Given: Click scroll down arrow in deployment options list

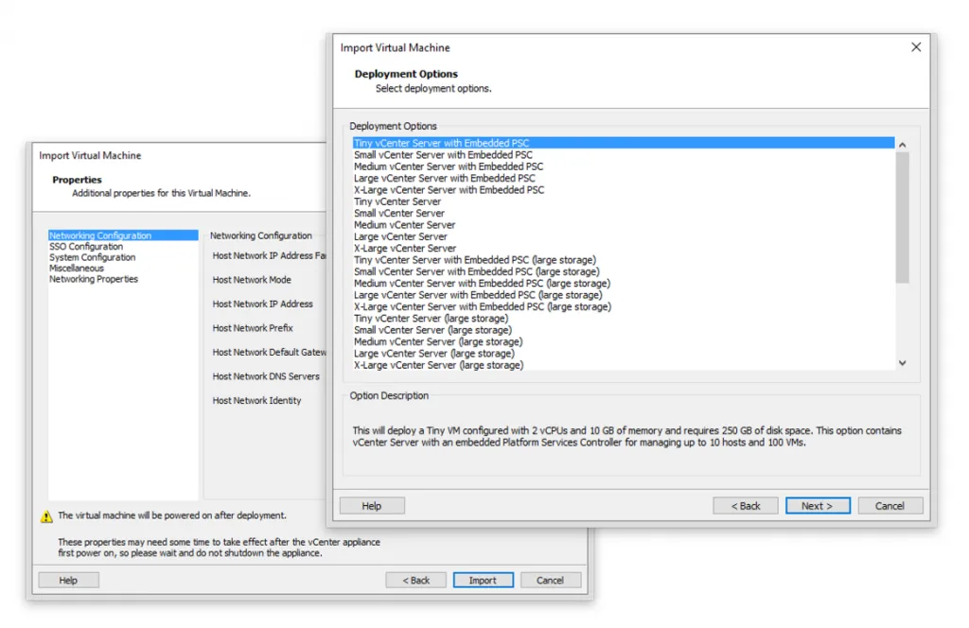Looking at the screenshot, I should pyautogui.click(x=902, y=363).
